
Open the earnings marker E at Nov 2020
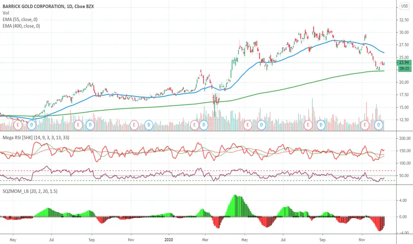click(365, 125)
